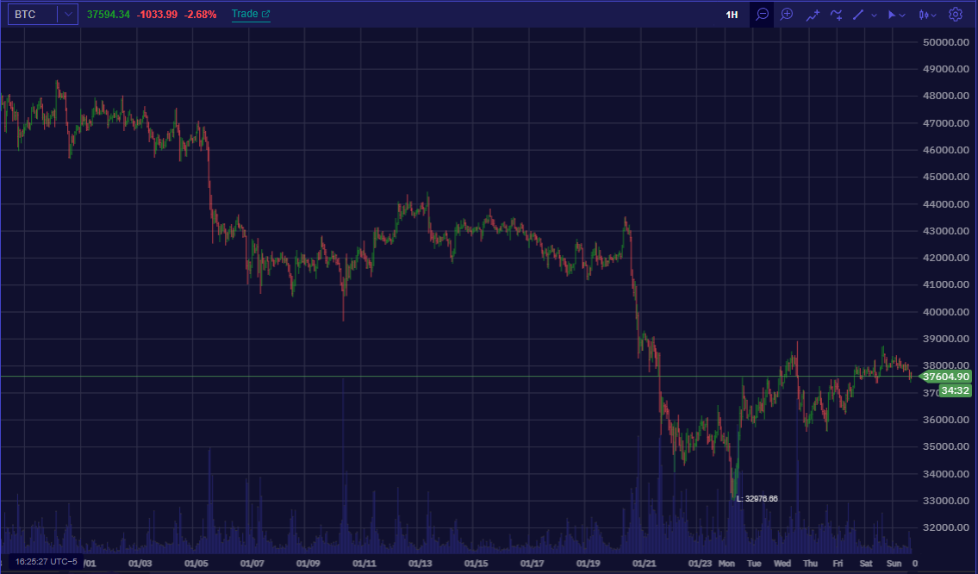Change the 1H timeframe interval
Image resolution: width=978 pixels, height=574 pixels.
(x=732, y=15)
